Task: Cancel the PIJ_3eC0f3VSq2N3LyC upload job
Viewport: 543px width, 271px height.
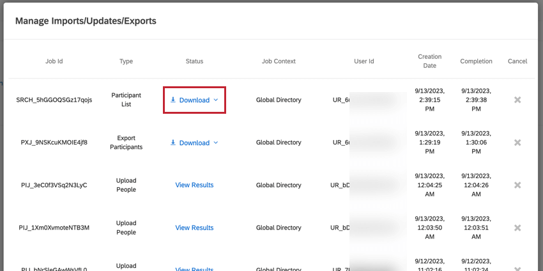Action: [517, 185]
